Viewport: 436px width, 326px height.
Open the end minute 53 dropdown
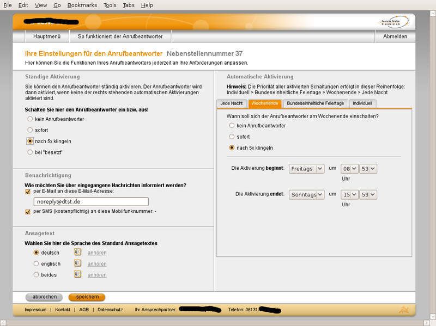click(368, 194)
